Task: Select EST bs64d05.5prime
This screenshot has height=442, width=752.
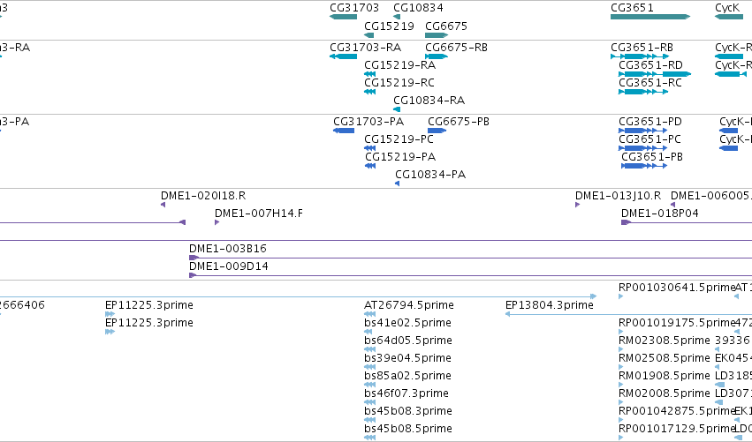Action: tap(369, 349)
